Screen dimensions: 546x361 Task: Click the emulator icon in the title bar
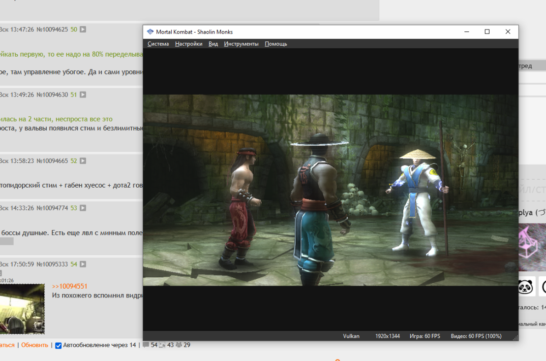coord(150,32)
